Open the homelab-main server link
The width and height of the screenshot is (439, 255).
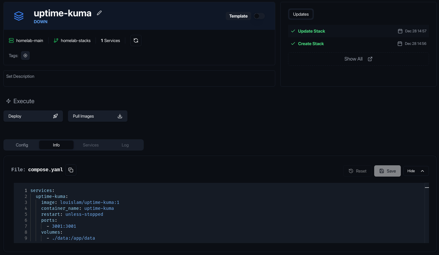click(x=26, y=40)
